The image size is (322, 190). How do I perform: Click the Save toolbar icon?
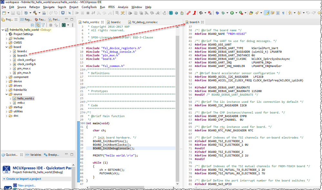[x=13, y=13]
